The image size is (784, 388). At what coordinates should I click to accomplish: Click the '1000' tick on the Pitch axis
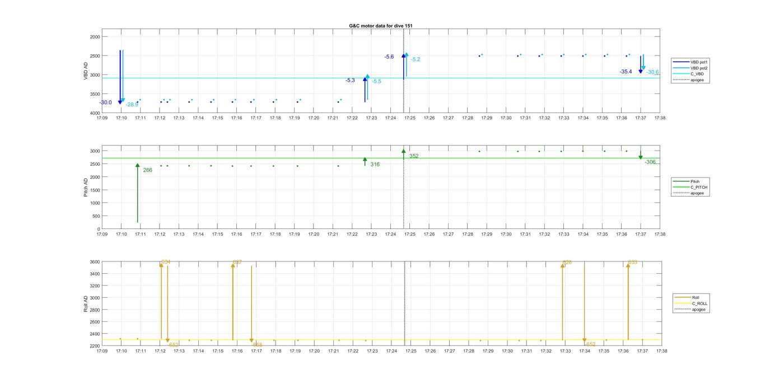pos(95,203)
